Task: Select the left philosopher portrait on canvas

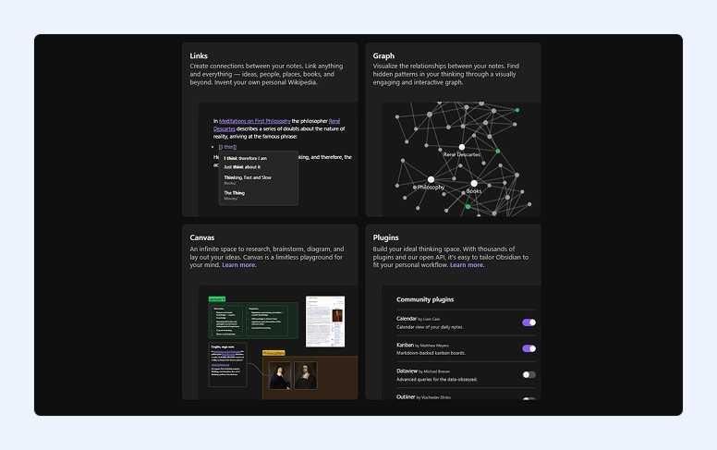Action: 280,376
